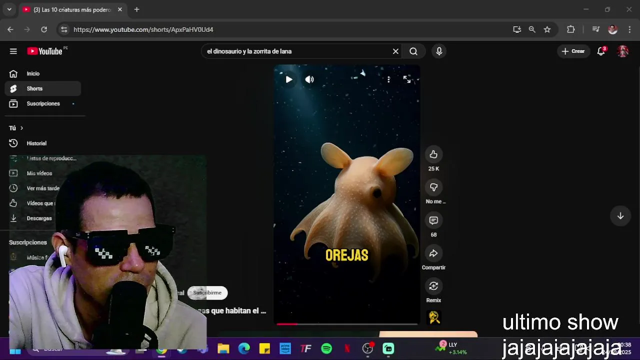Expand the Tú section chevron
This screenshot has height=360, width=640.
pyautogui.click(x=21, y=128)
